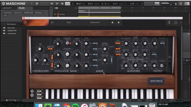Screen dimensions: 191x107
Task: Select the macintosh favorite location
Action: pos(8,12)
